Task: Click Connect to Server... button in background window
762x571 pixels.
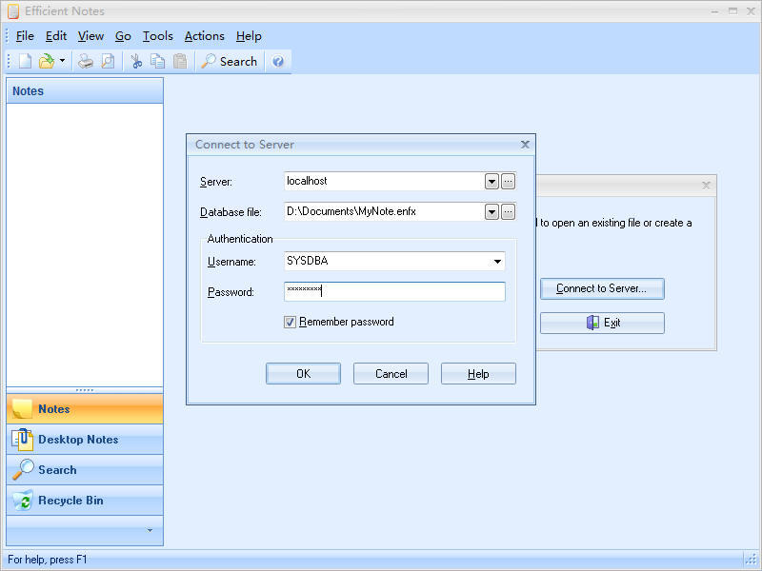Action: point(602,288)
